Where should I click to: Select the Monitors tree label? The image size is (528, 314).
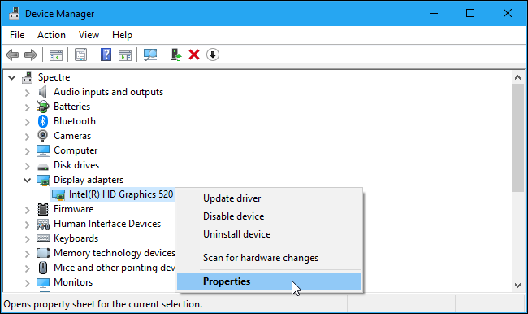(x=73, y=282)
